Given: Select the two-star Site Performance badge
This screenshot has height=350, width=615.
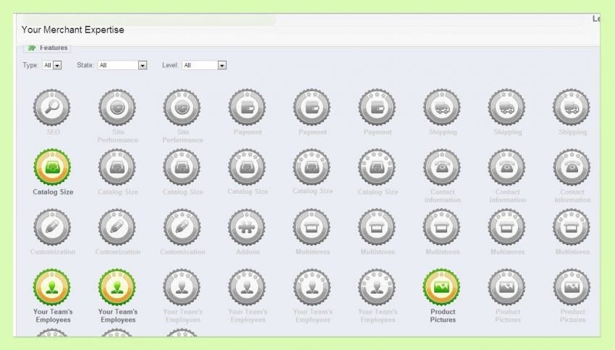Looking at the screenshot, I should click(x=182, y=107).
